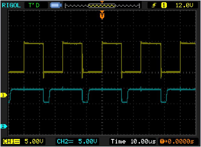Click the waveform memory position bar
Screen dimensions: 201x147
(x=102, y=6)
